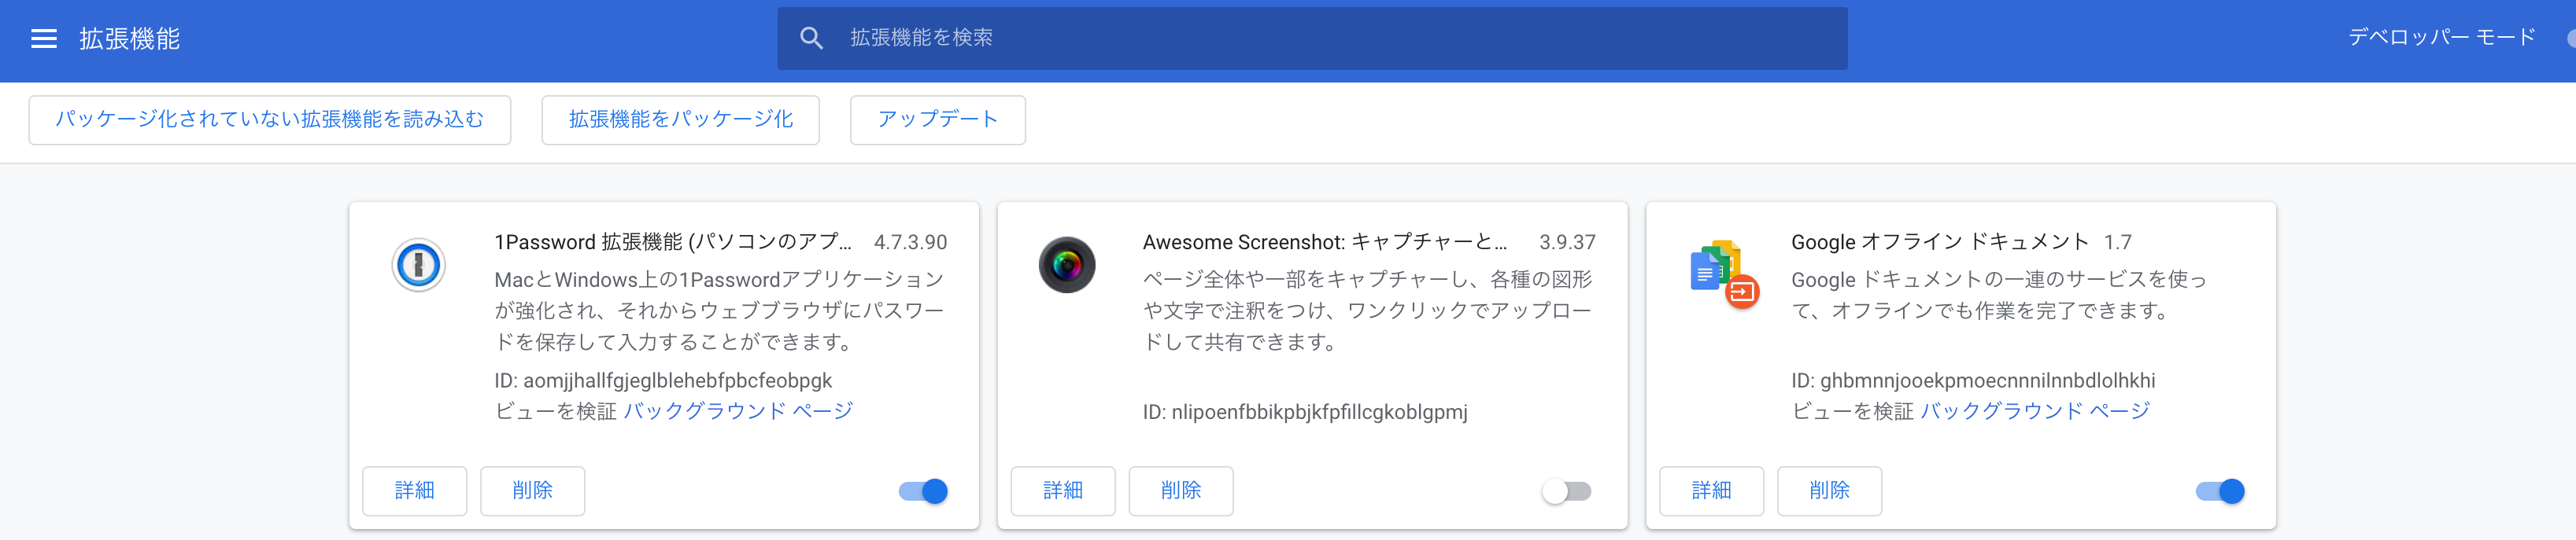The height and width of the screenshot is (540, 2576).
Task: Click the アップデート button
Action: [x=937, y=119]
